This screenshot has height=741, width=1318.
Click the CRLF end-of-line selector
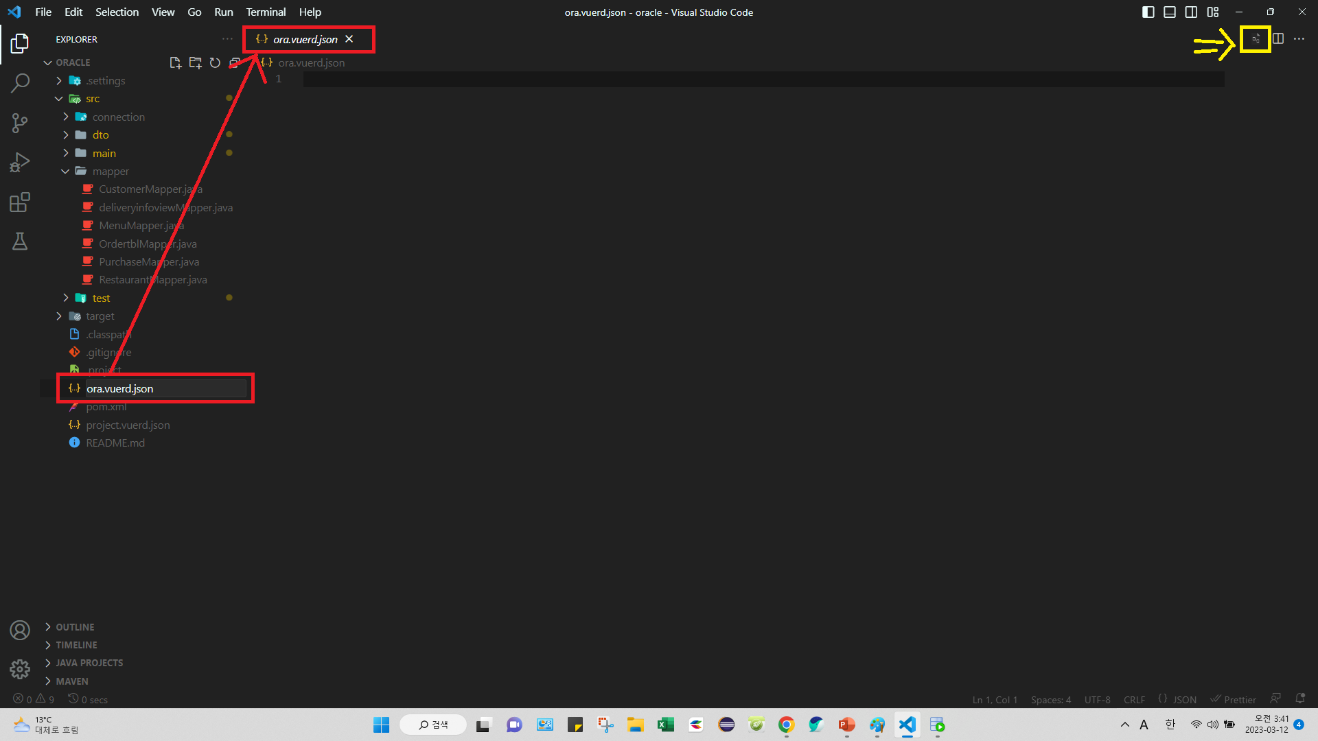pyautogui.click(x=1134, y=700)
